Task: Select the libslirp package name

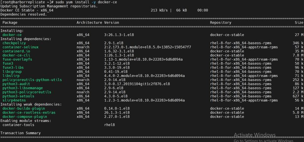Action: 11,76
